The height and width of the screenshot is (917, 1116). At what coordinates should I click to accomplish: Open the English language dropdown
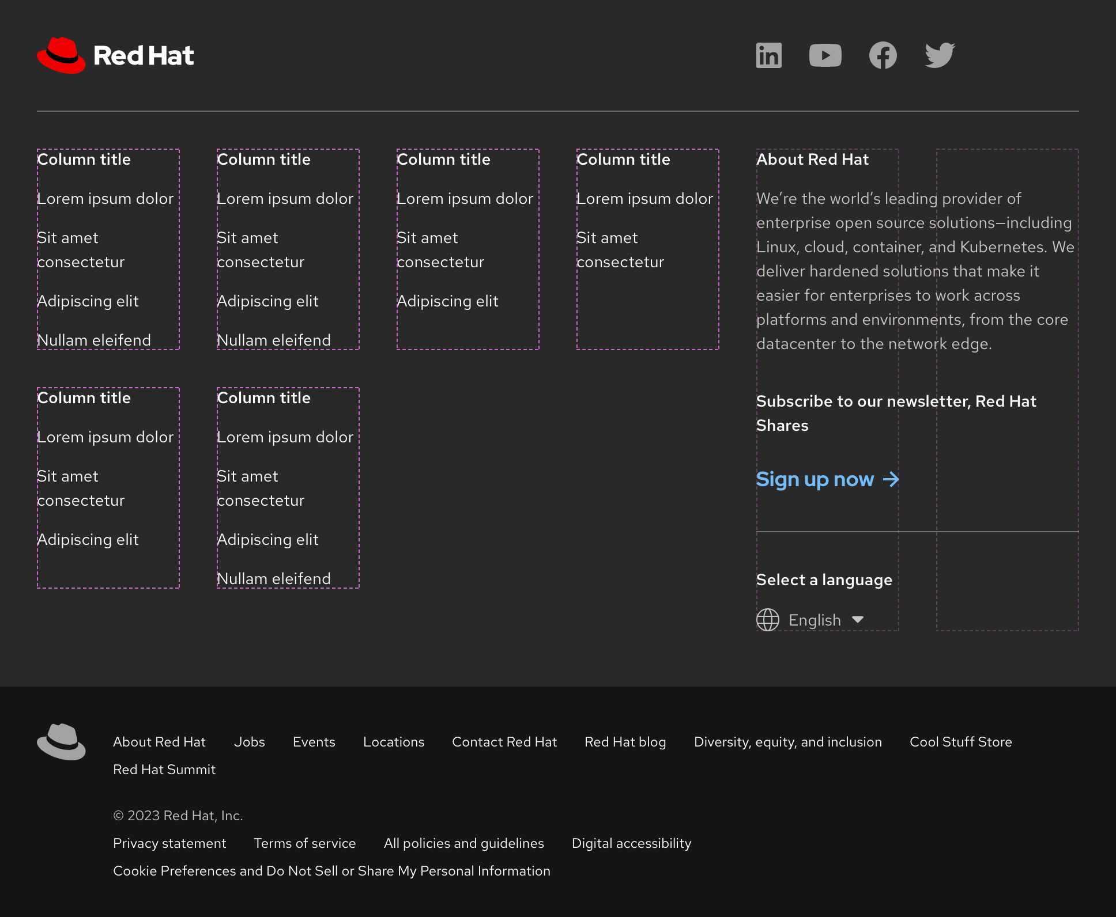[815, 620]
